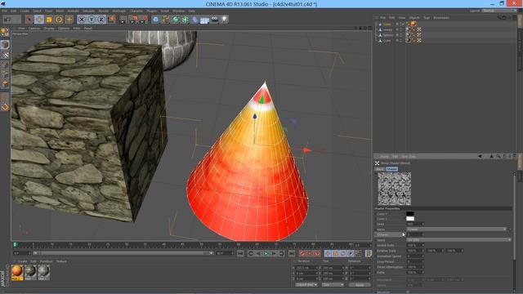523x294 pixels.
Task: Click the attribute manager search icon
Action: click(x=498, y=156)
